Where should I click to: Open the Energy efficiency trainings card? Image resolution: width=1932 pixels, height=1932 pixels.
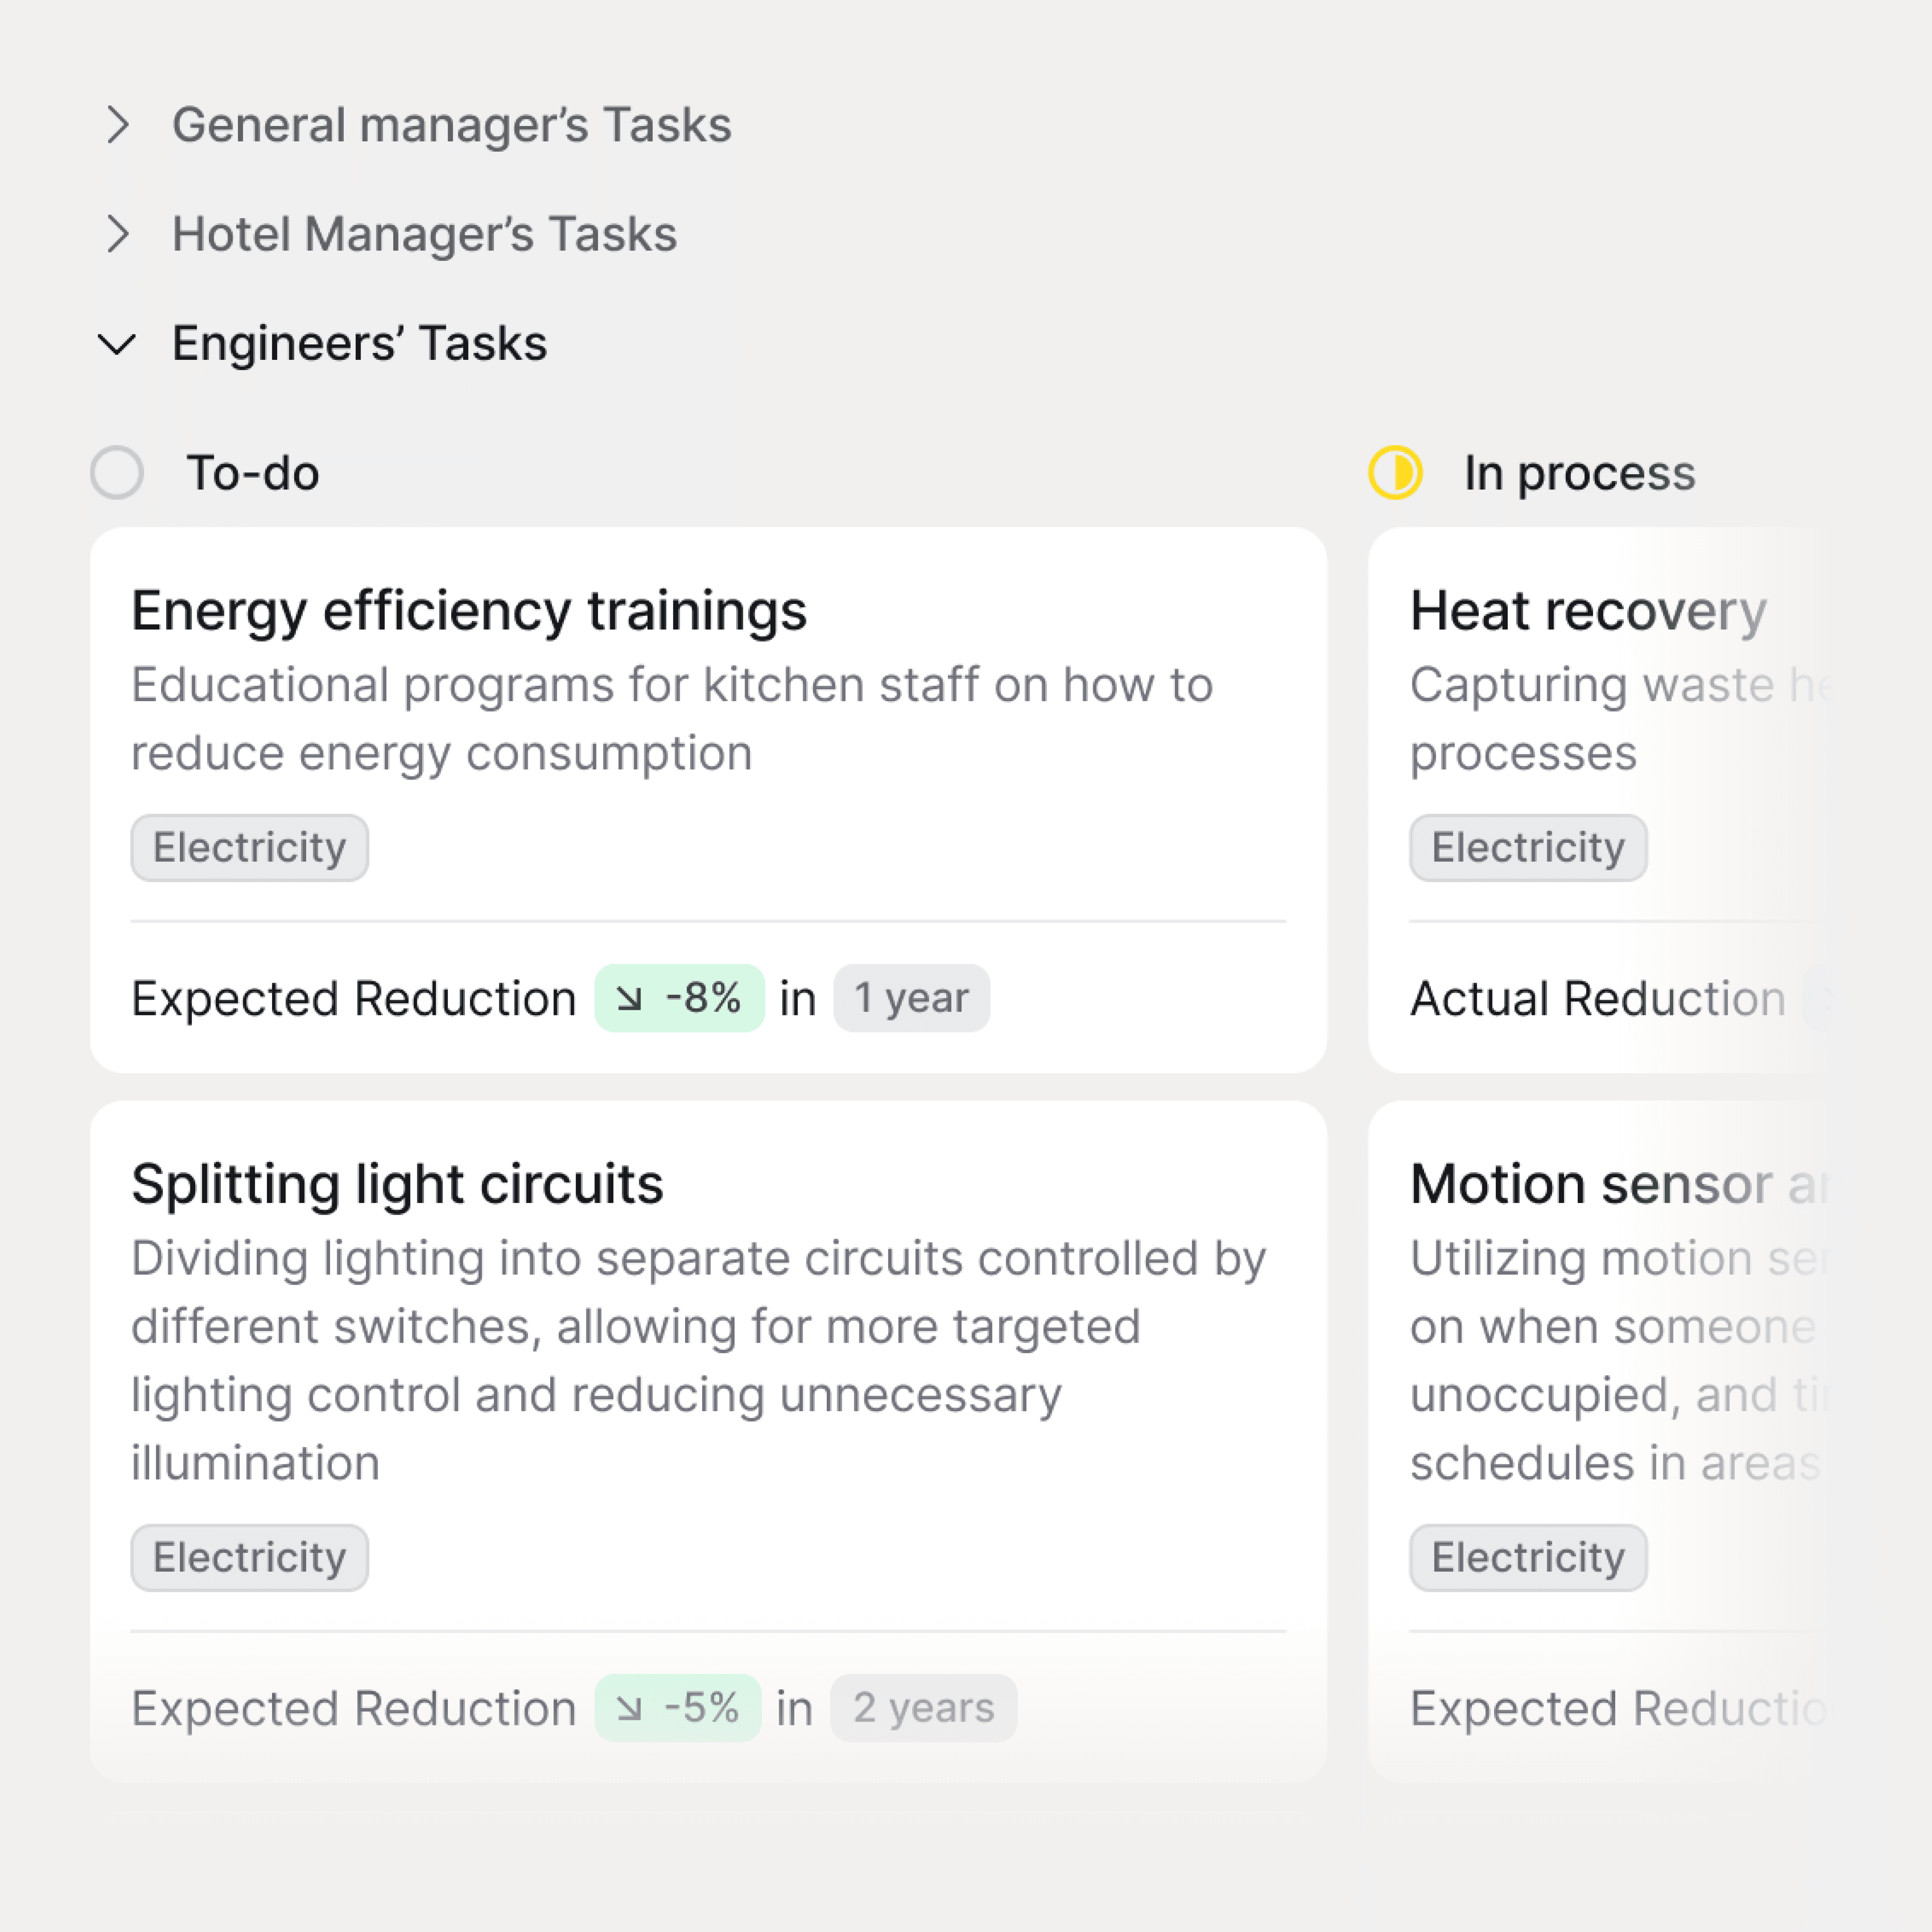tap(468, 611)
